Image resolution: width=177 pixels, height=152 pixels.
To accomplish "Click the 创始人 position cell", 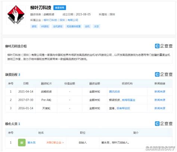I will pyautogui.click(x=83, y=143).
